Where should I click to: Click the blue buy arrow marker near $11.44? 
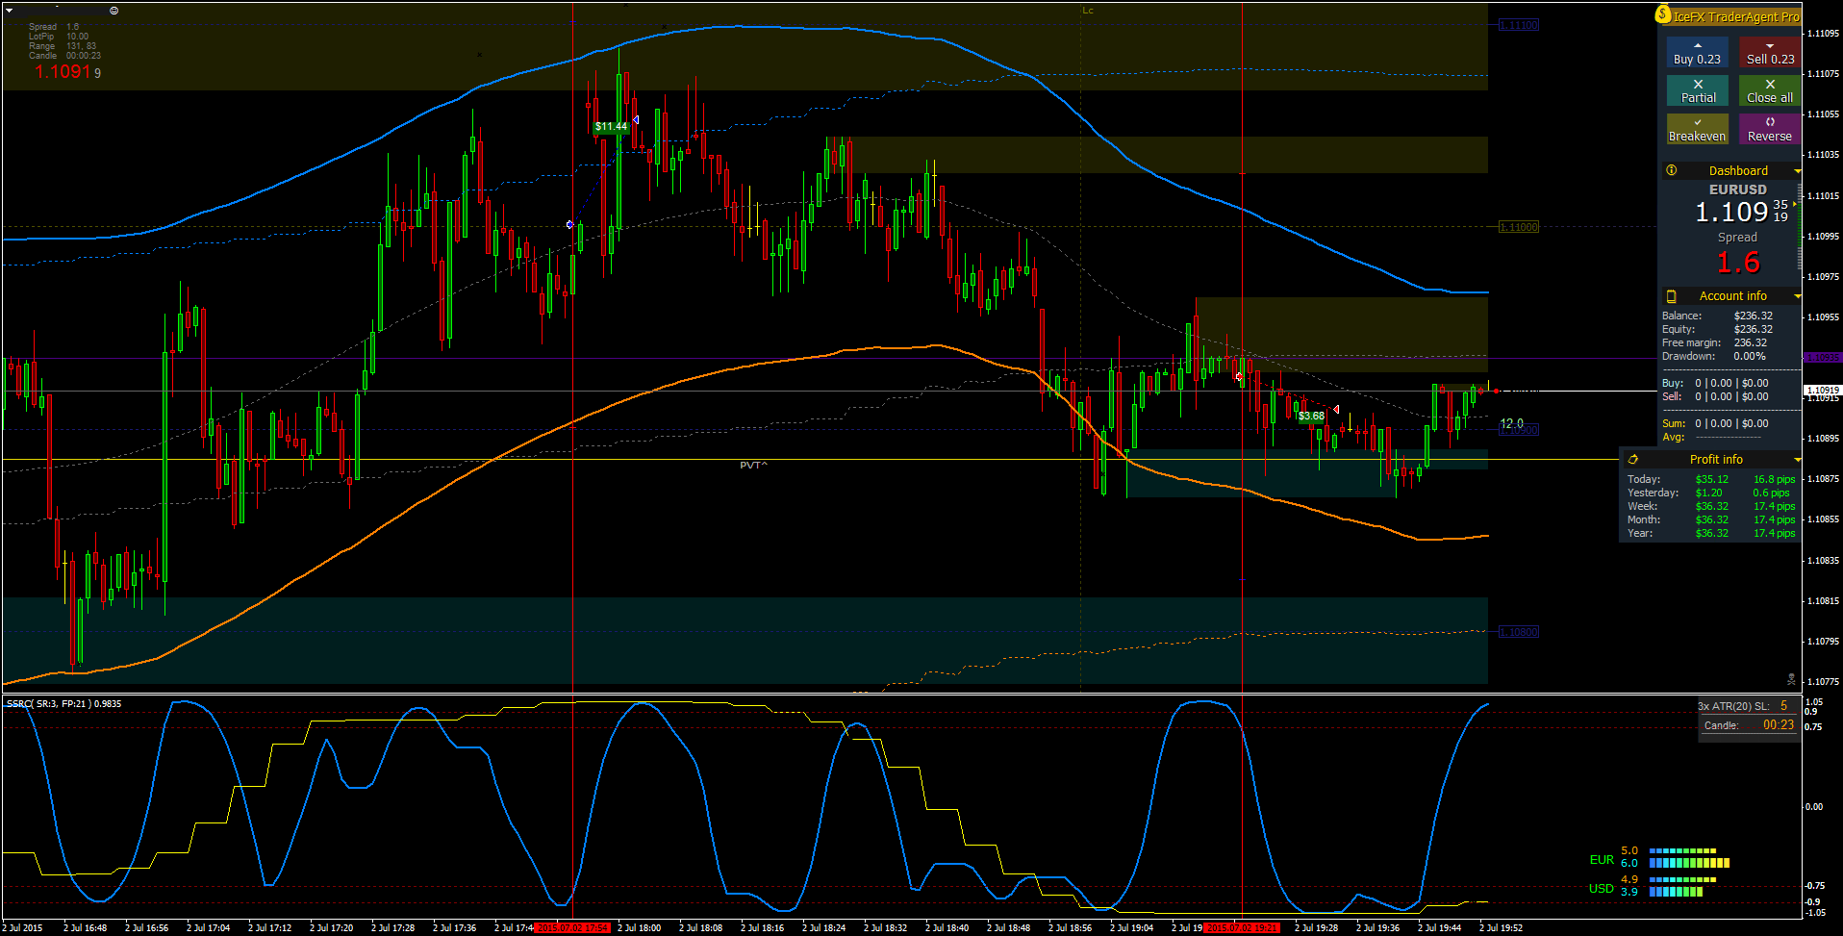click(636, 119)
